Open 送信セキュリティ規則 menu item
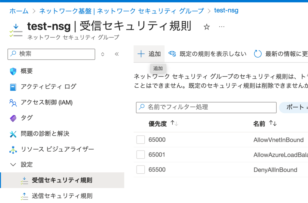Viewport: 308px width, 203px height. pyautogui.click(x=62, y=196)
